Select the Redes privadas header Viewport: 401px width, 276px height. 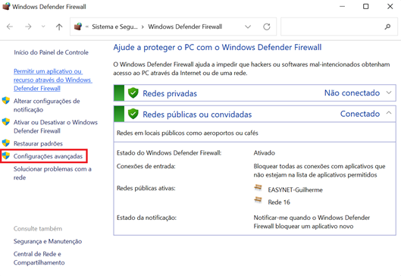pyautogui.click(x=170, y=93)
